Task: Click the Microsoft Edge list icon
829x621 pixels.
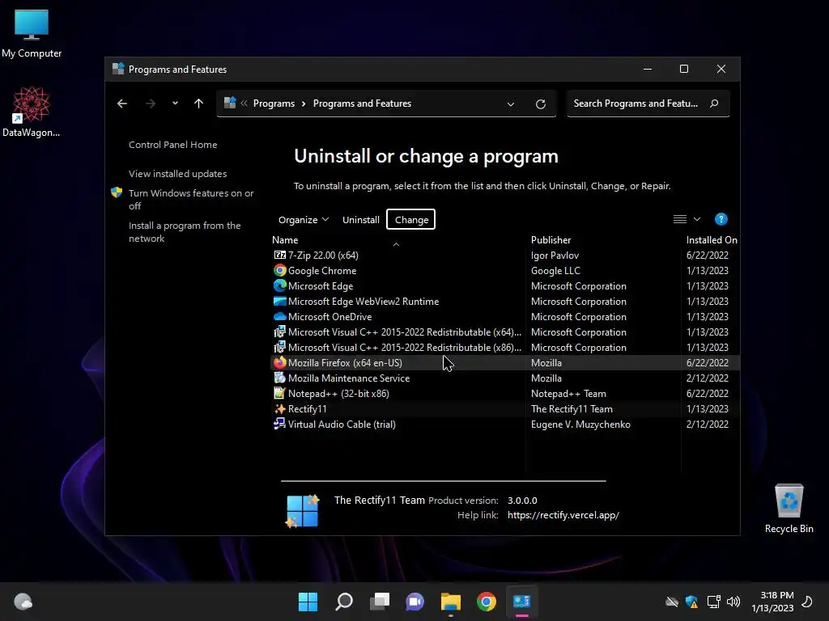Action: click(x=279, y=285)
